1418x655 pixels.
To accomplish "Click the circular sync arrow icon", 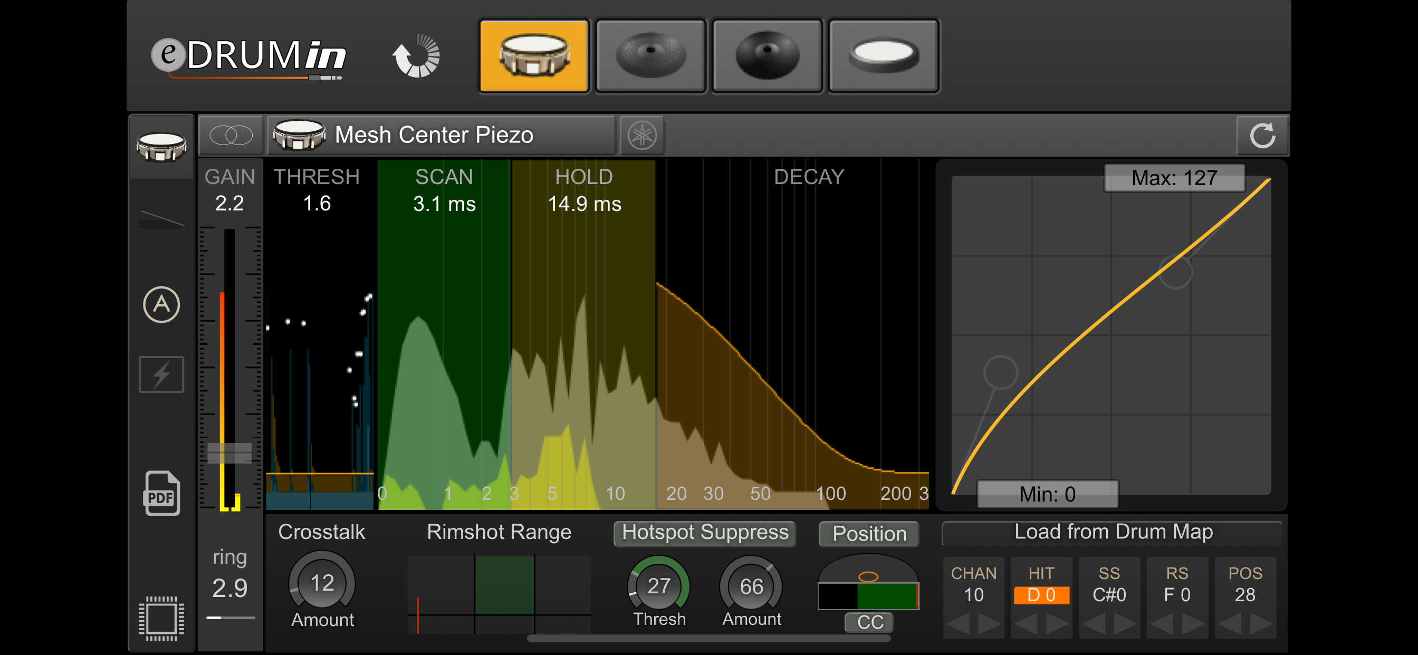I will pyautogui.click(x=416, y=56).
